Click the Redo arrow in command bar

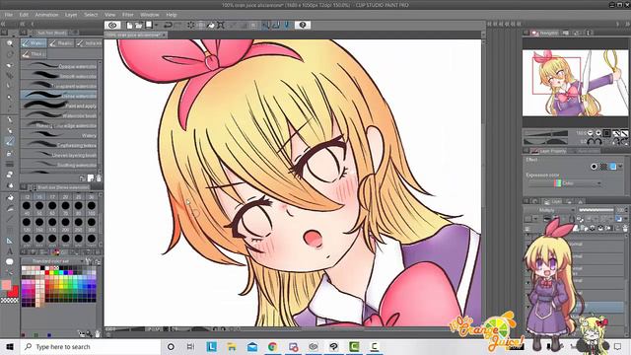(177, 25)
